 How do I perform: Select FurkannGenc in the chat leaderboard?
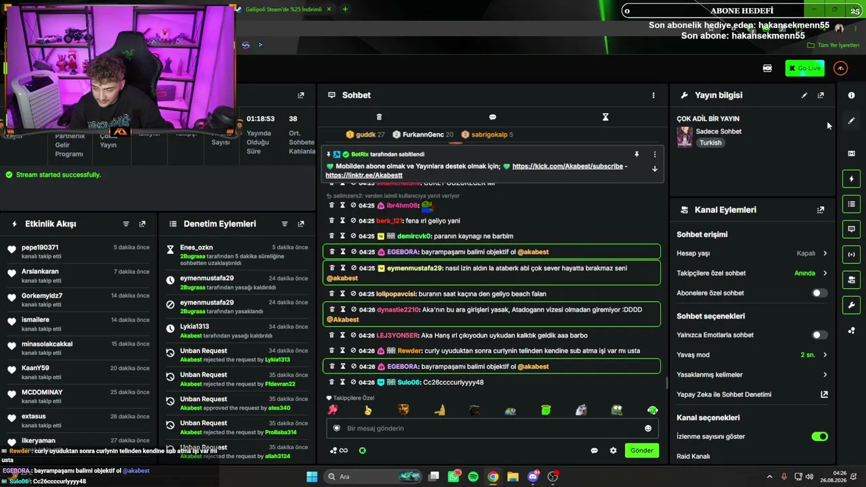click(423, 135)
